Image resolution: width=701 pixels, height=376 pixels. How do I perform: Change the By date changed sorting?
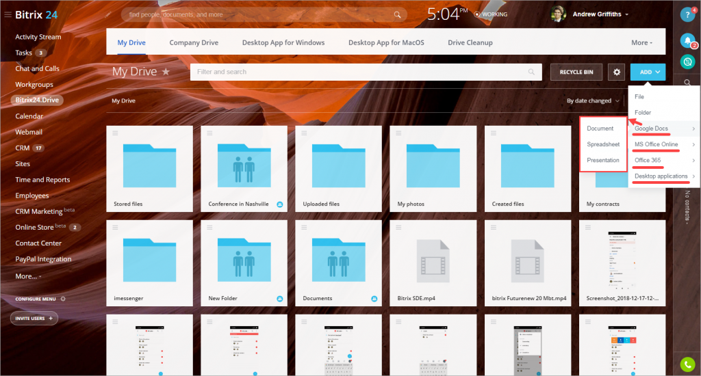point(593,100)
